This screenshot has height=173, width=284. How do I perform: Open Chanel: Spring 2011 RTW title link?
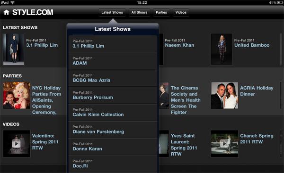(257, 139)
